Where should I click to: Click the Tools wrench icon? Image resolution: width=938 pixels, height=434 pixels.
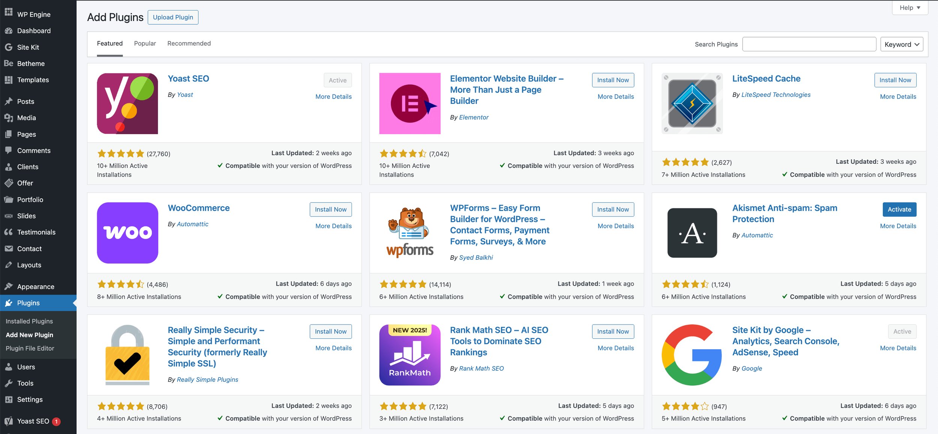(x=9, y=383)
